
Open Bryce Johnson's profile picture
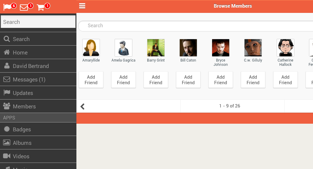tap(221, 48)
